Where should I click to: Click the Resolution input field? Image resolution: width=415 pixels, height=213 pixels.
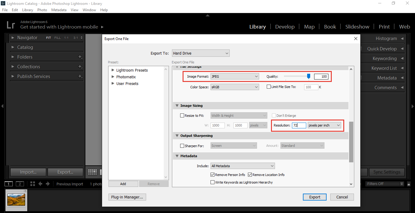coord(299,125)
